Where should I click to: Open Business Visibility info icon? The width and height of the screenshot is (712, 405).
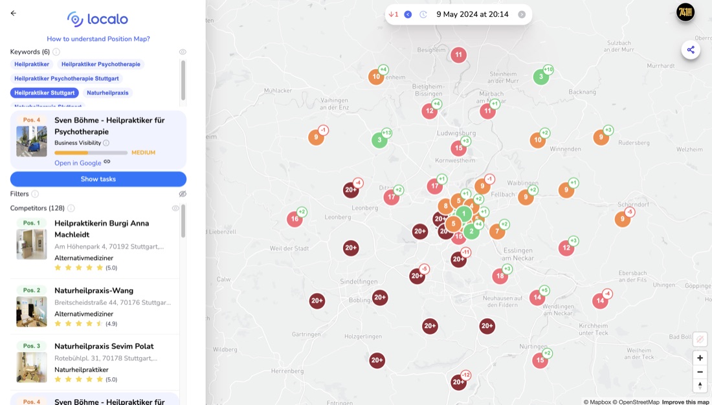click(106, 143)
